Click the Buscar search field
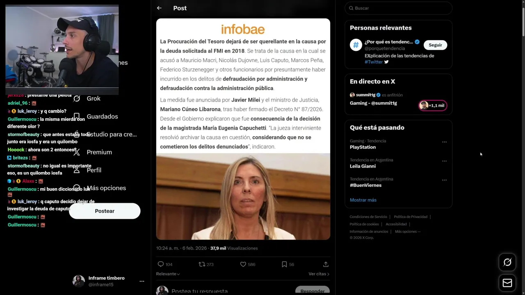Viewport: 525px width, 295px height. pos(398,8)
